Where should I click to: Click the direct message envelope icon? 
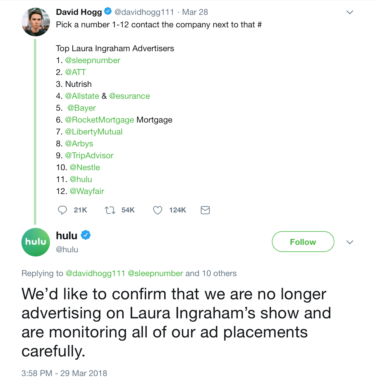[x=205, y=210]
